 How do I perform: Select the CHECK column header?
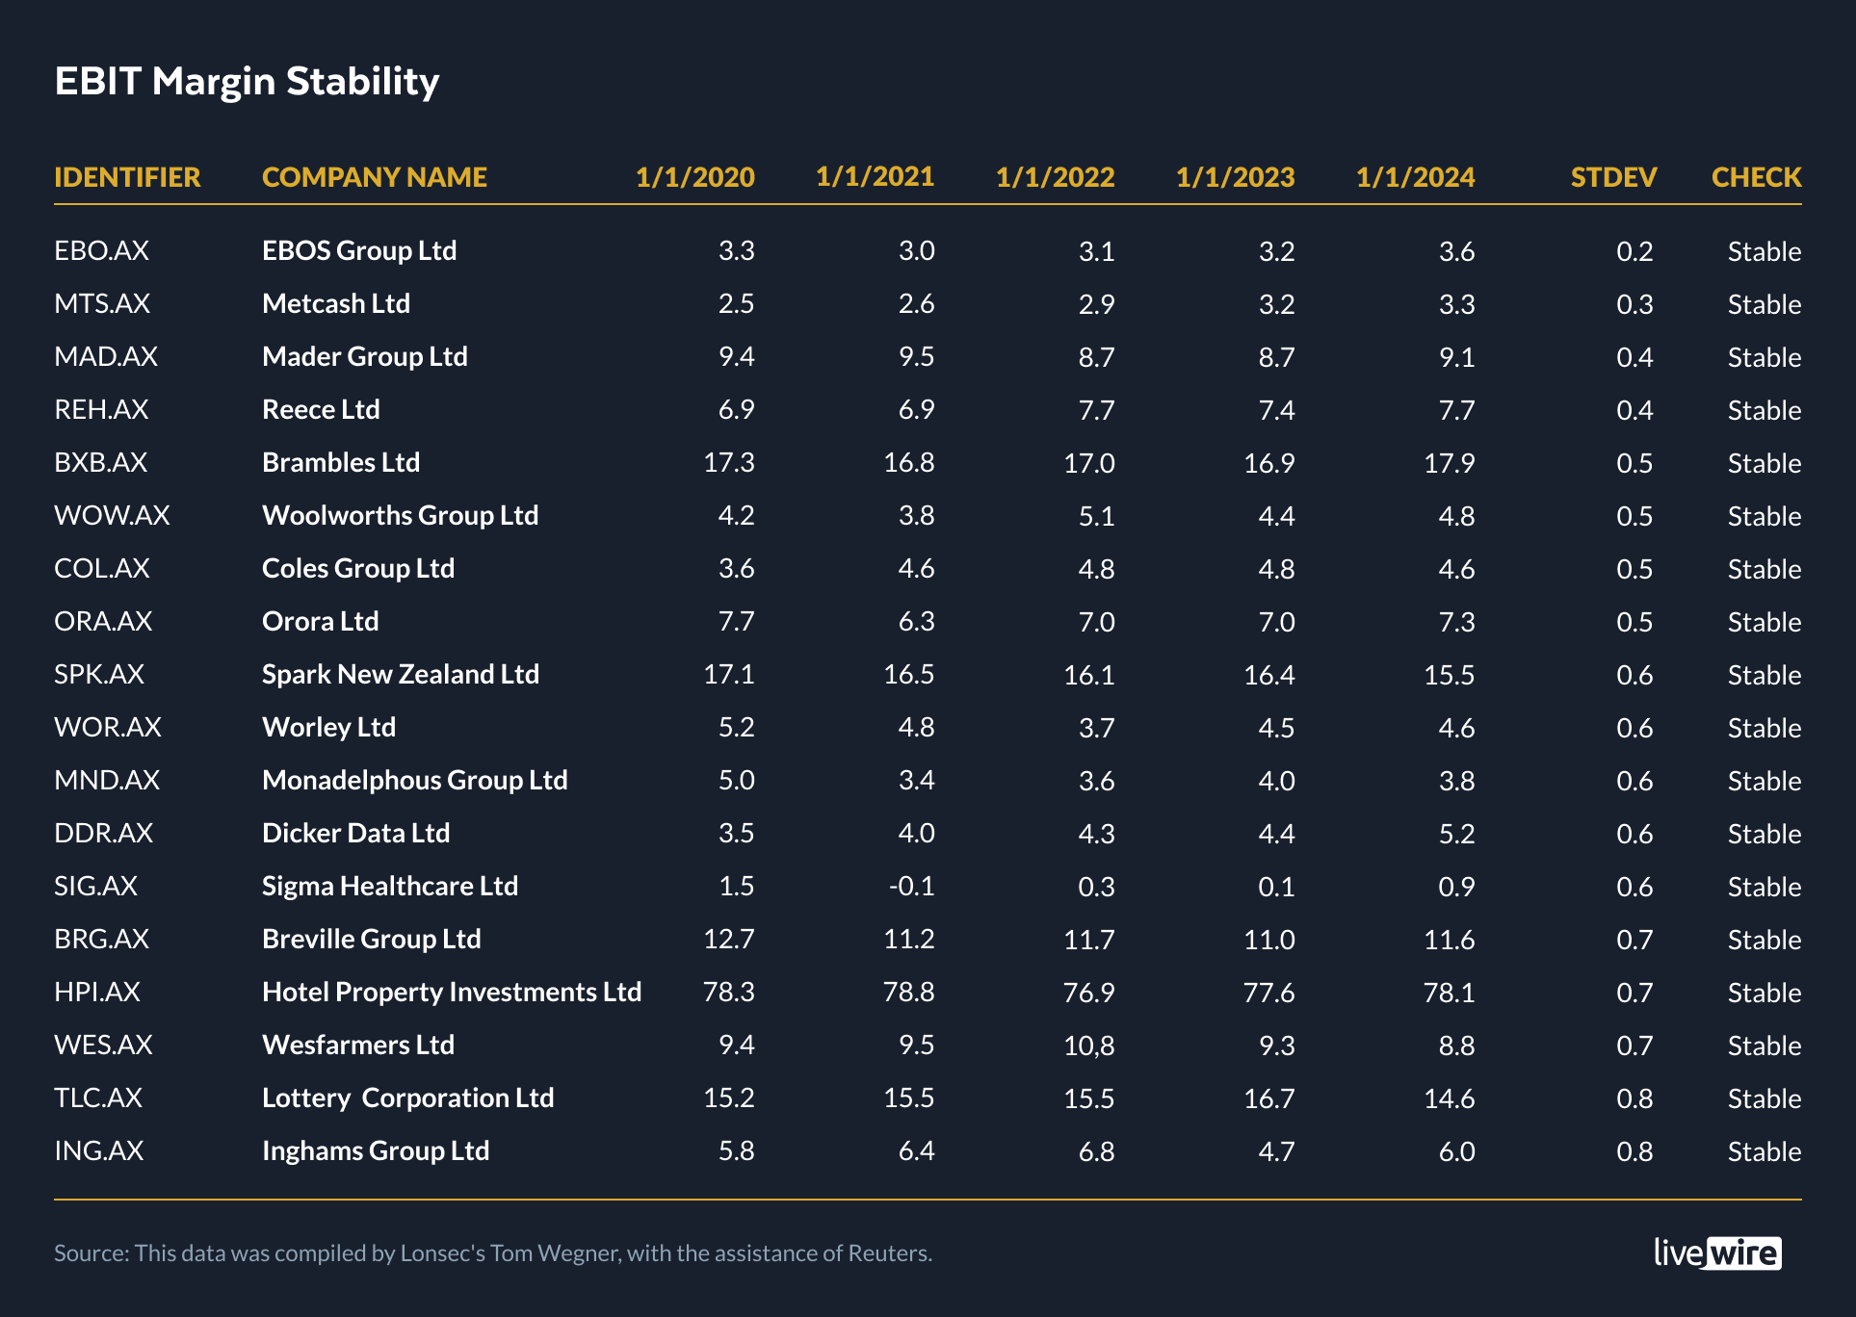point(1756,177)
